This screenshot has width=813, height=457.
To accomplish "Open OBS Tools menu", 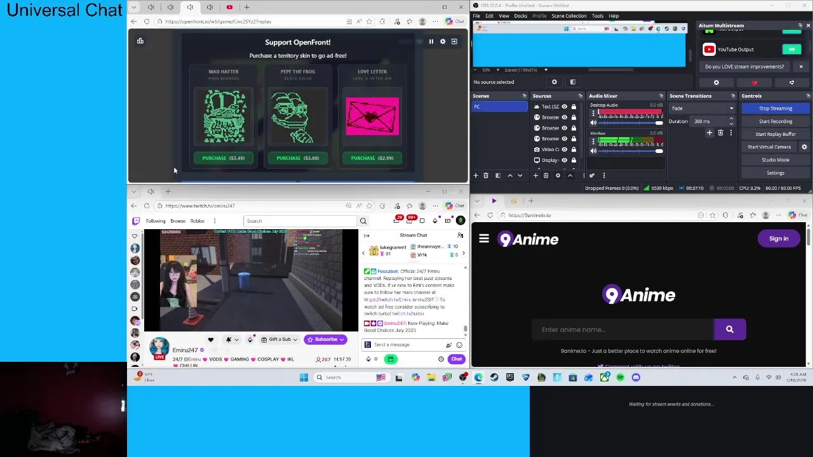I will tap(598, 16).
